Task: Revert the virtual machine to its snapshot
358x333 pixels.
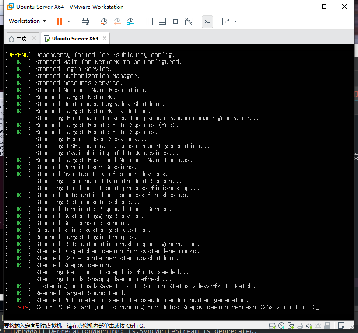Action: point(117,21)
